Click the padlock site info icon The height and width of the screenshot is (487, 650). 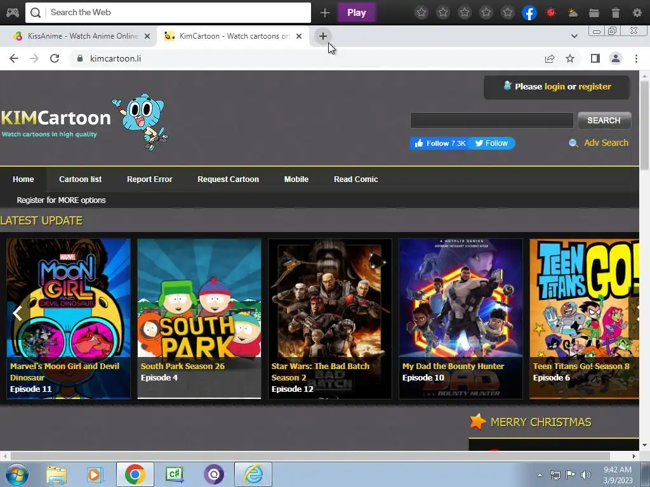[80, 58]
